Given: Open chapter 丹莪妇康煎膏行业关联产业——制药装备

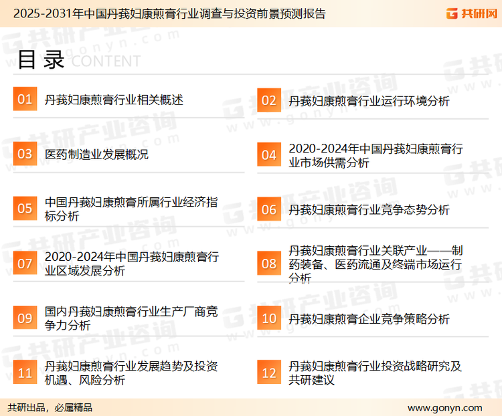Looking at the screenshot, I should (x=375, y=264).
